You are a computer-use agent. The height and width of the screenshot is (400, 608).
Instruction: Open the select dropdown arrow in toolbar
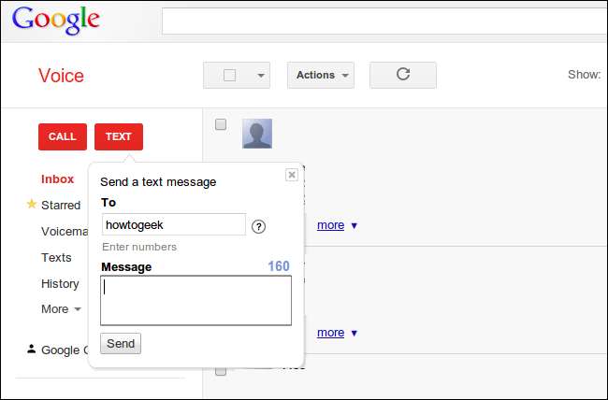click(x=261, y=75)
